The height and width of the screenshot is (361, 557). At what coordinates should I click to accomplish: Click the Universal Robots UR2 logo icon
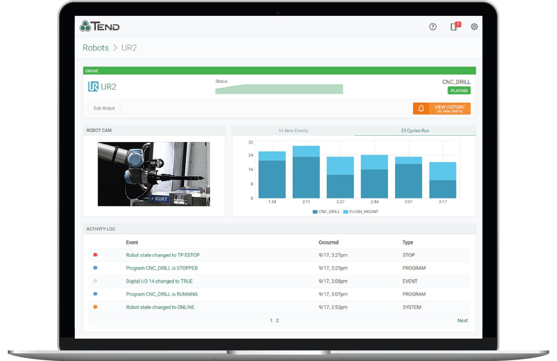[x=93, y=87]
